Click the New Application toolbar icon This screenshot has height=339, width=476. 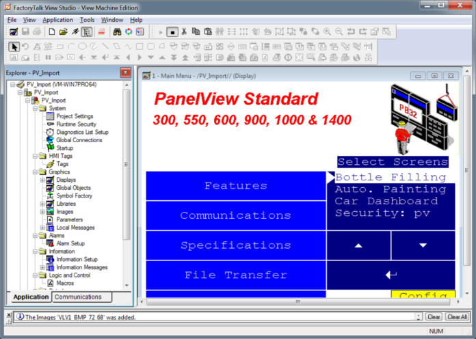click(x=52, y=31)
